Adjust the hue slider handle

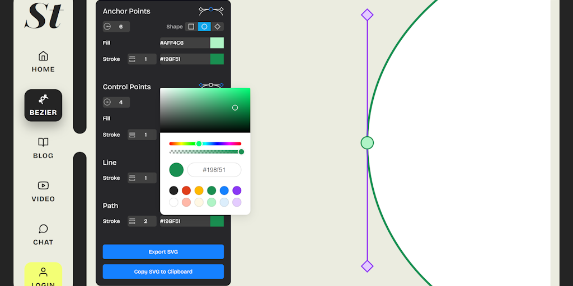(x=199, y=144)
